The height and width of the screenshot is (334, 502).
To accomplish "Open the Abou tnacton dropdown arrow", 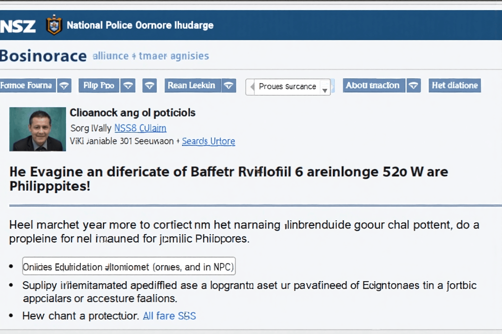I will pos(413,86).
